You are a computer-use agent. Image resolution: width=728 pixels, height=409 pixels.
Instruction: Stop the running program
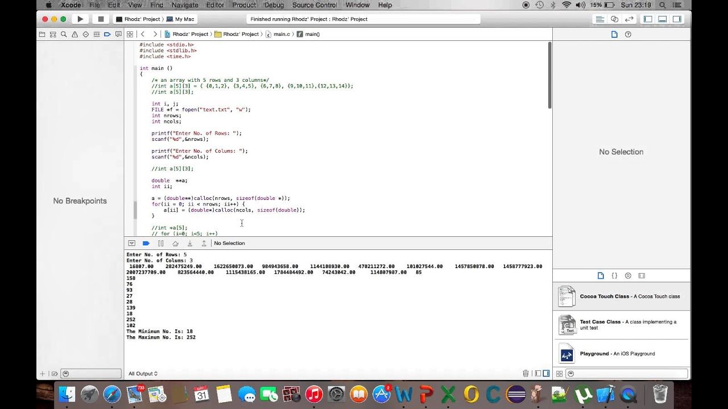pyautogui.click(x=101, y=19)
